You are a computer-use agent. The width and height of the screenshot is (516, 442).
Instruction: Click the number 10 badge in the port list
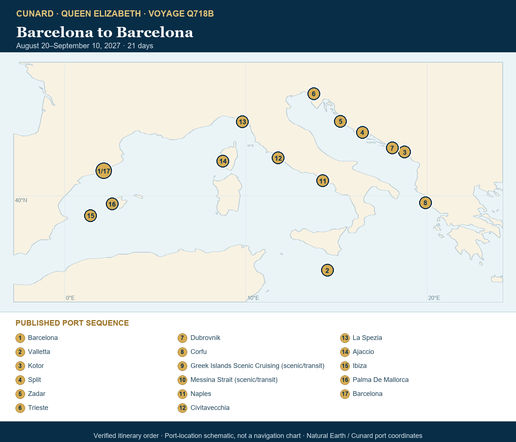[182, 380]
